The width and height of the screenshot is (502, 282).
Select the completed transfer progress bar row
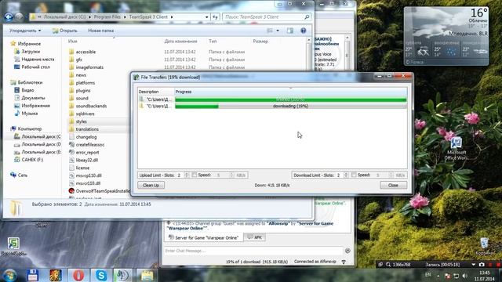pos(290,99)
